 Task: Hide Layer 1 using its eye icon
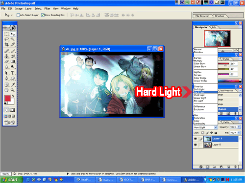pos(196,139)
